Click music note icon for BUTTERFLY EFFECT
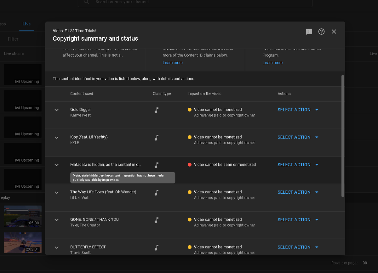Viewport: 378px width, 273px height. (x=156, y=247)
